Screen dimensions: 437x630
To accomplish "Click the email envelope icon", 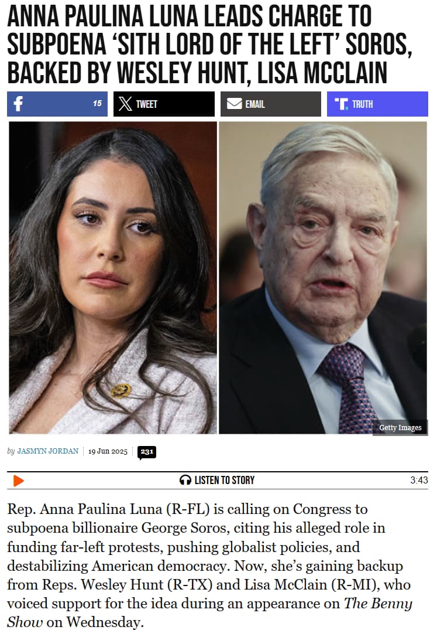I will [234, 104].
